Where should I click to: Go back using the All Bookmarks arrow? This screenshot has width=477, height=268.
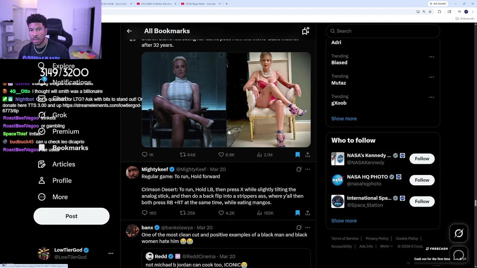129,31
